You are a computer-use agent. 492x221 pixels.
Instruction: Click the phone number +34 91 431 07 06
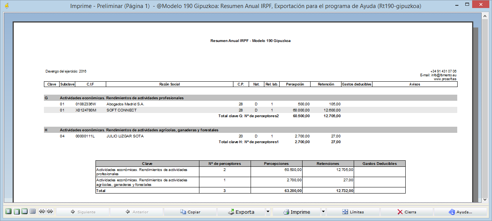443,71
